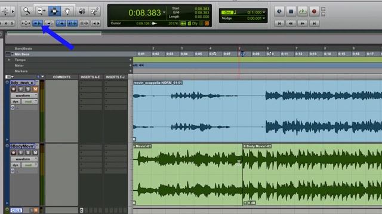This screenshot has width=382, height=214.
Task: Click the Start time field
Action: point(202,8)
